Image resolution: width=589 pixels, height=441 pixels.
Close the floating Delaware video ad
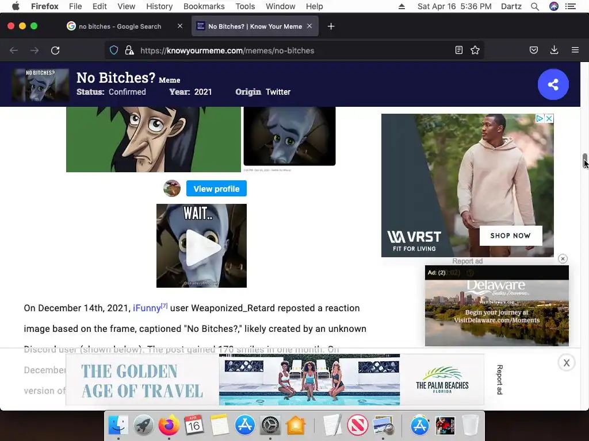click(563, 259)
